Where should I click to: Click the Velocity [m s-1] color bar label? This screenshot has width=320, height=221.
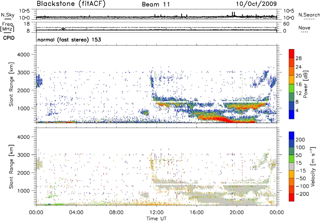click(313, 166)
